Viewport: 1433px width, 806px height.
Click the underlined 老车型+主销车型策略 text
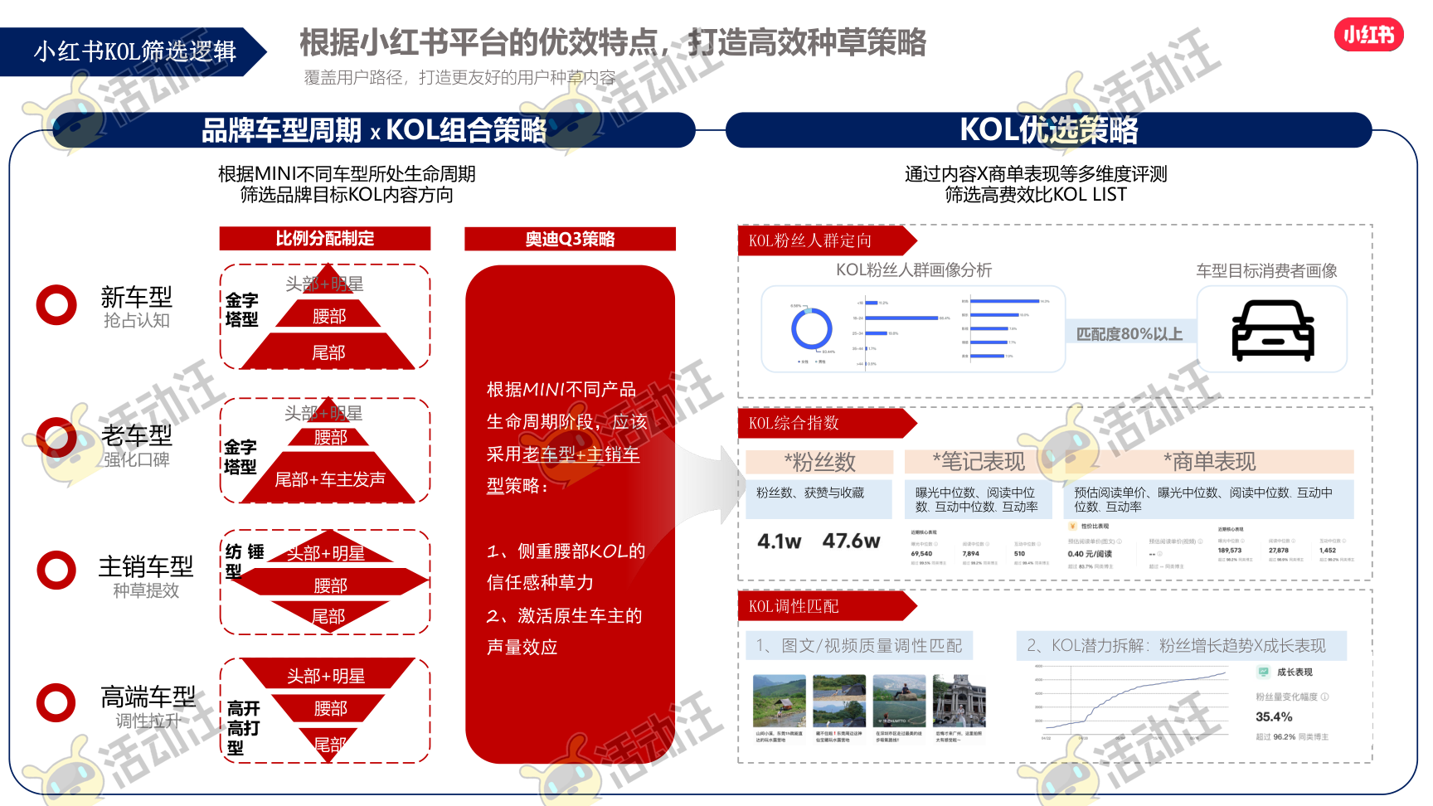click(x=563, y=470)
